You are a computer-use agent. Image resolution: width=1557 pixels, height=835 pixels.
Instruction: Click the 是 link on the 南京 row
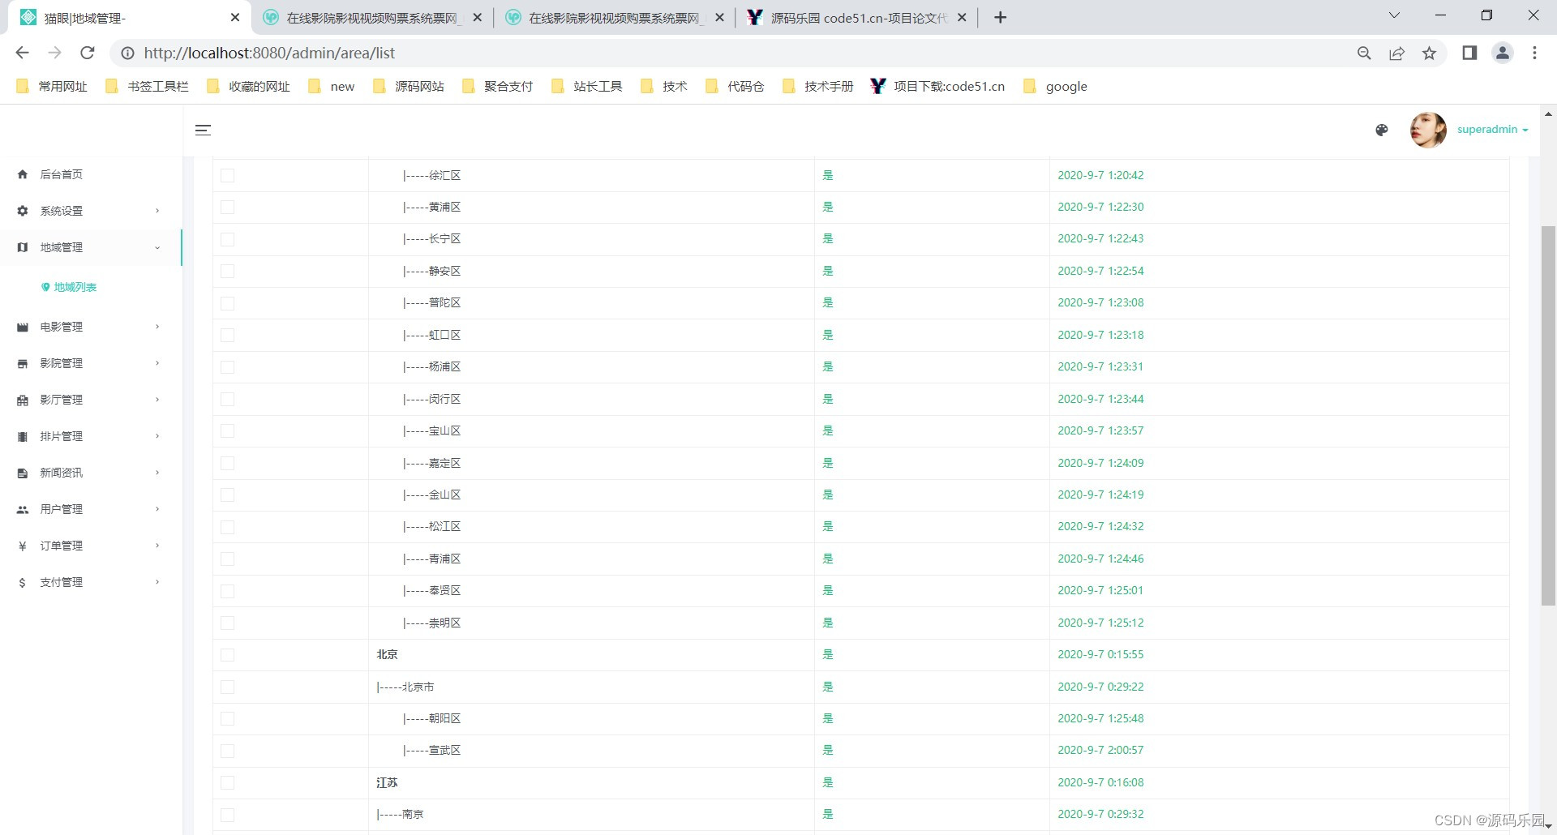(x=827, y=814)
